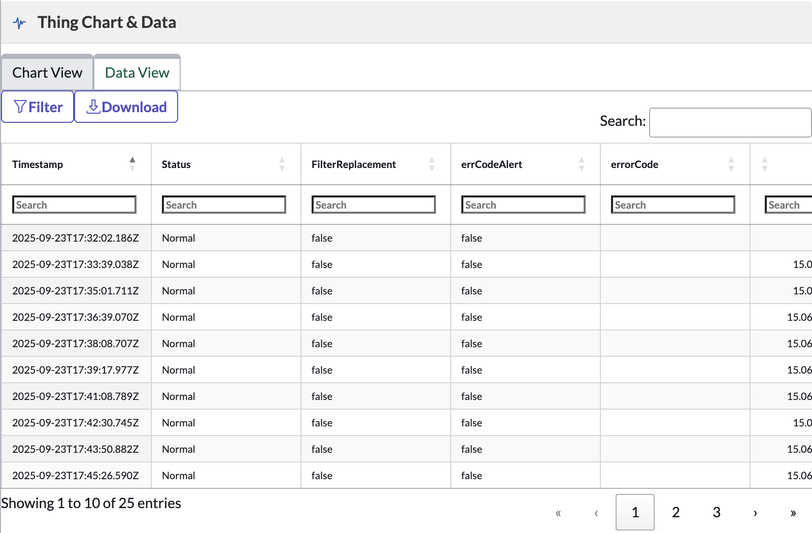Click the FilterReplacement column header label
The height and width of the screenshot is (533, 812).
pos(354,164)
